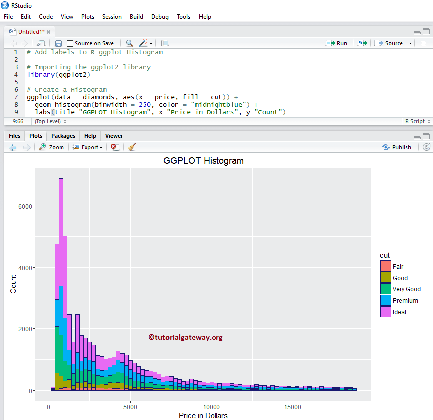This screenshot has height=420, width=433.
Task: Click the Re-run previous code region button
Action: coord(362,43)
